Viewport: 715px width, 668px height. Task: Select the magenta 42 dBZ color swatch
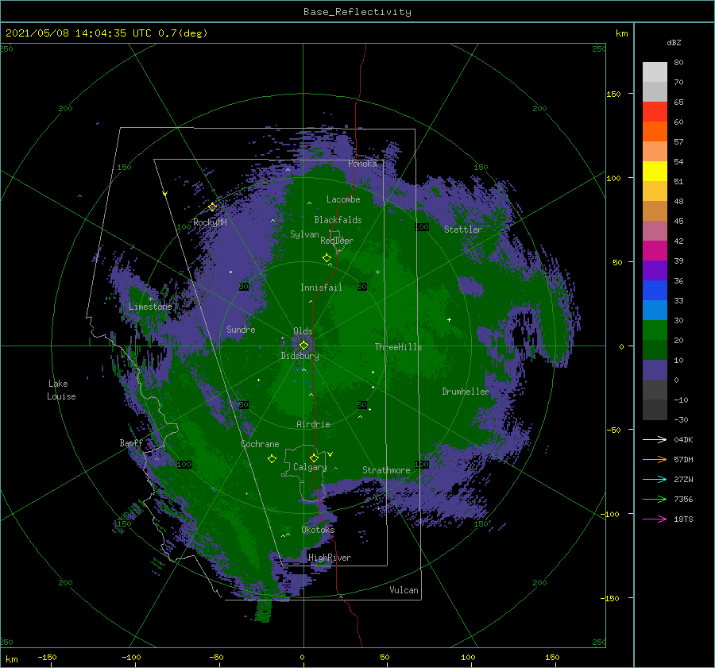pos(655,250)
